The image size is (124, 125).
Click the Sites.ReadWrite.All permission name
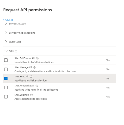[24, 86]
